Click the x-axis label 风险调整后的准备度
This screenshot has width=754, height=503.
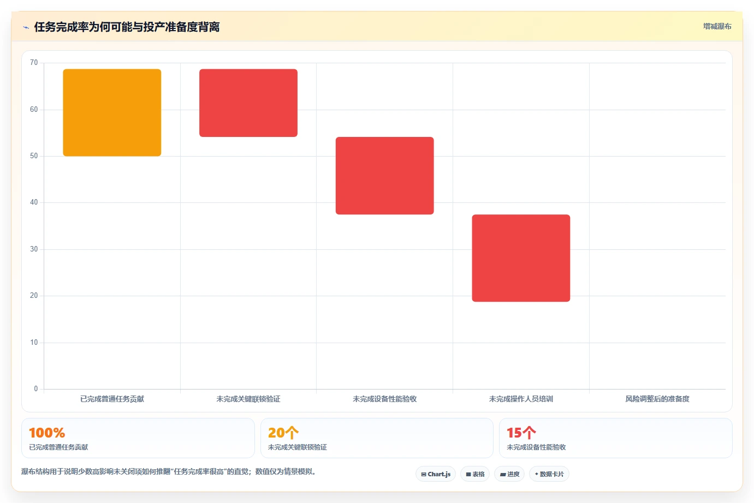click(657, 399)
